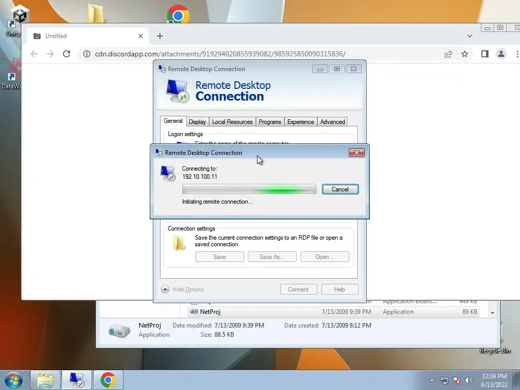Switch to the Display tab
Screen dimensions: 520x390
click(198, 122)
